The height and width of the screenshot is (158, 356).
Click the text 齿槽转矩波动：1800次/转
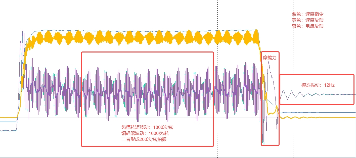147,127
